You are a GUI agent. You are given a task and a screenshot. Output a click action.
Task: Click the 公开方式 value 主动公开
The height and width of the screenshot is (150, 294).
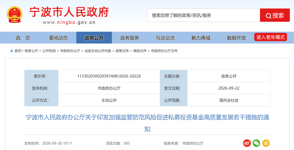click(109, 100)
